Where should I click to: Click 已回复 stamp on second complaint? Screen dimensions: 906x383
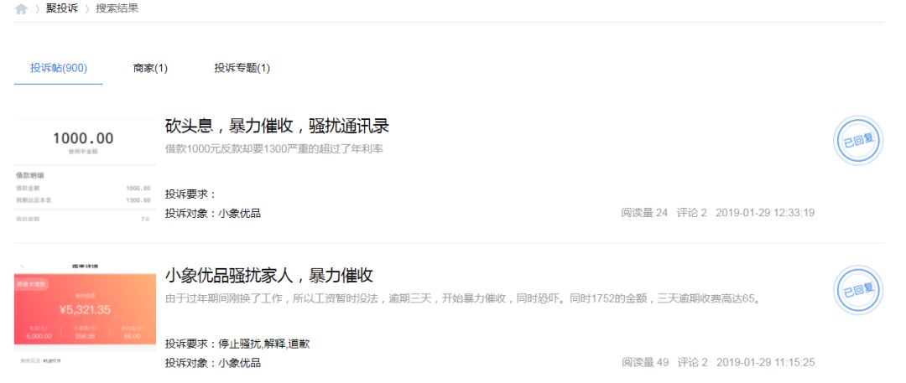[x=858, y=290]
